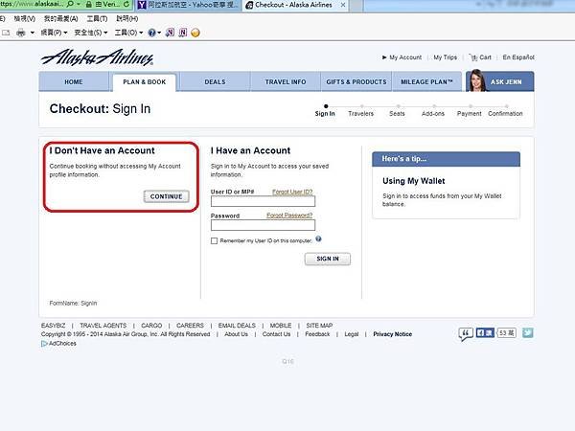The image size is (575, 431).
Task: Click the Yahoo tab favicon
Action: (x=142, y=5)
